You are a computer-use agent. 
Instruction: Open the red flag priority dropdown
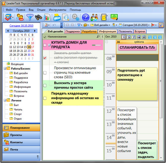coord(154,25)
